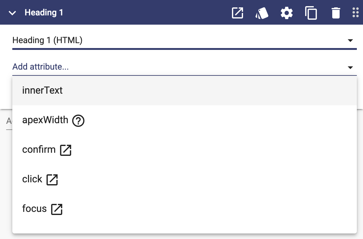This screenshot has width=363, height=239.
Task: Click the Heading 1 title text in header
Action: pyautogui.click(x=44, y=13)
